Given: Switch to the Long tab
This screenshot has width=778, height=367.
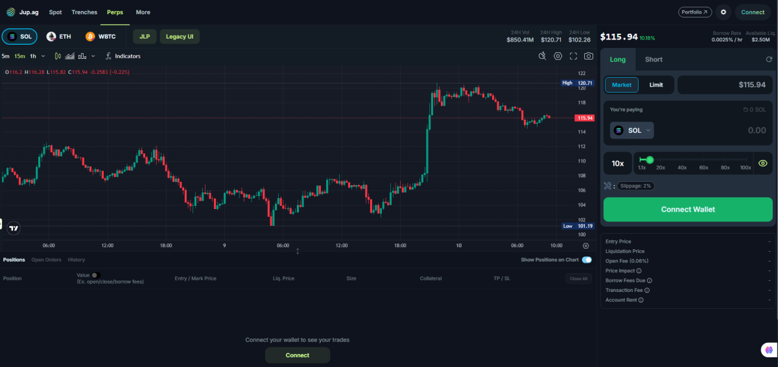Looking at the screenshot, I should [618, 60].
